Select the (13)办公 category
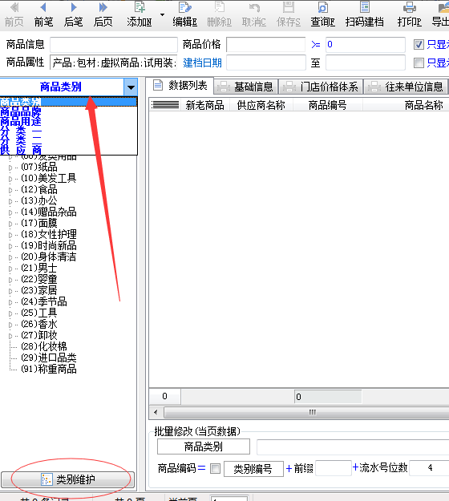Viewport: 449px width, 501px height. click(x=39, y=200)
